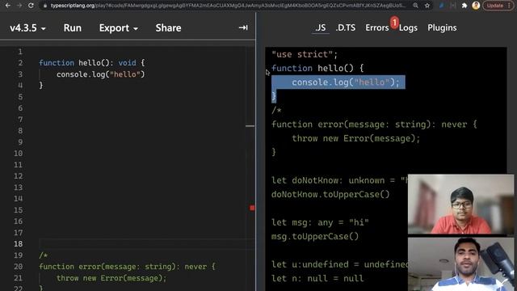Click console.log("hello") in the left editor

(x=100, y=74)
